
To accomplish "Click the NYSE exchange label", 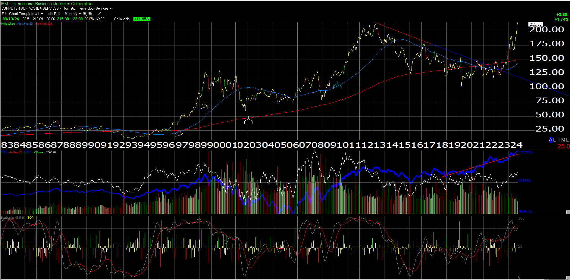I will pos(100,19).
